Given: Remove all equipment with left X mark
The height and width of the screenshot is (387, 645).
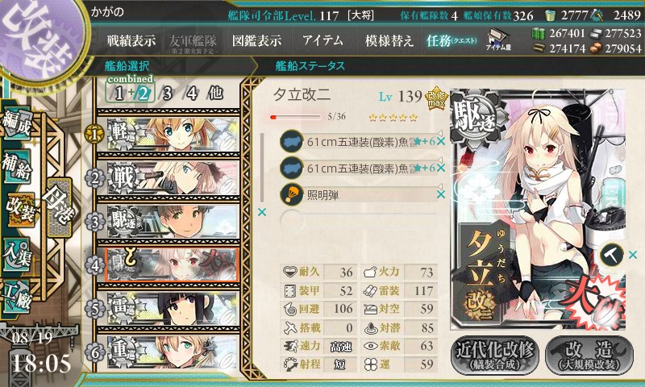Looking at the screenshot, I should [x=261, y=212].
